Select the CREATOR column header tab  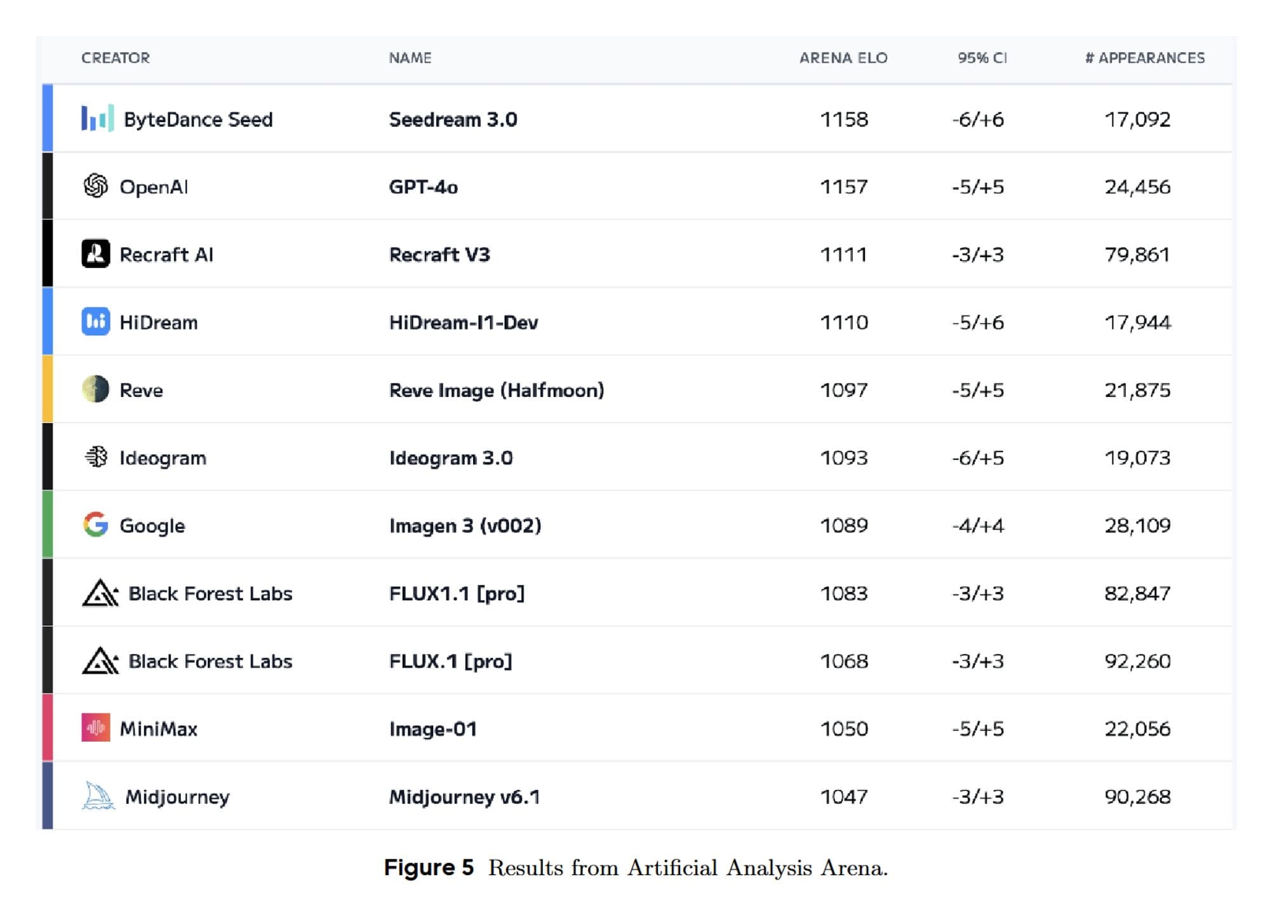tap(116, 58)
